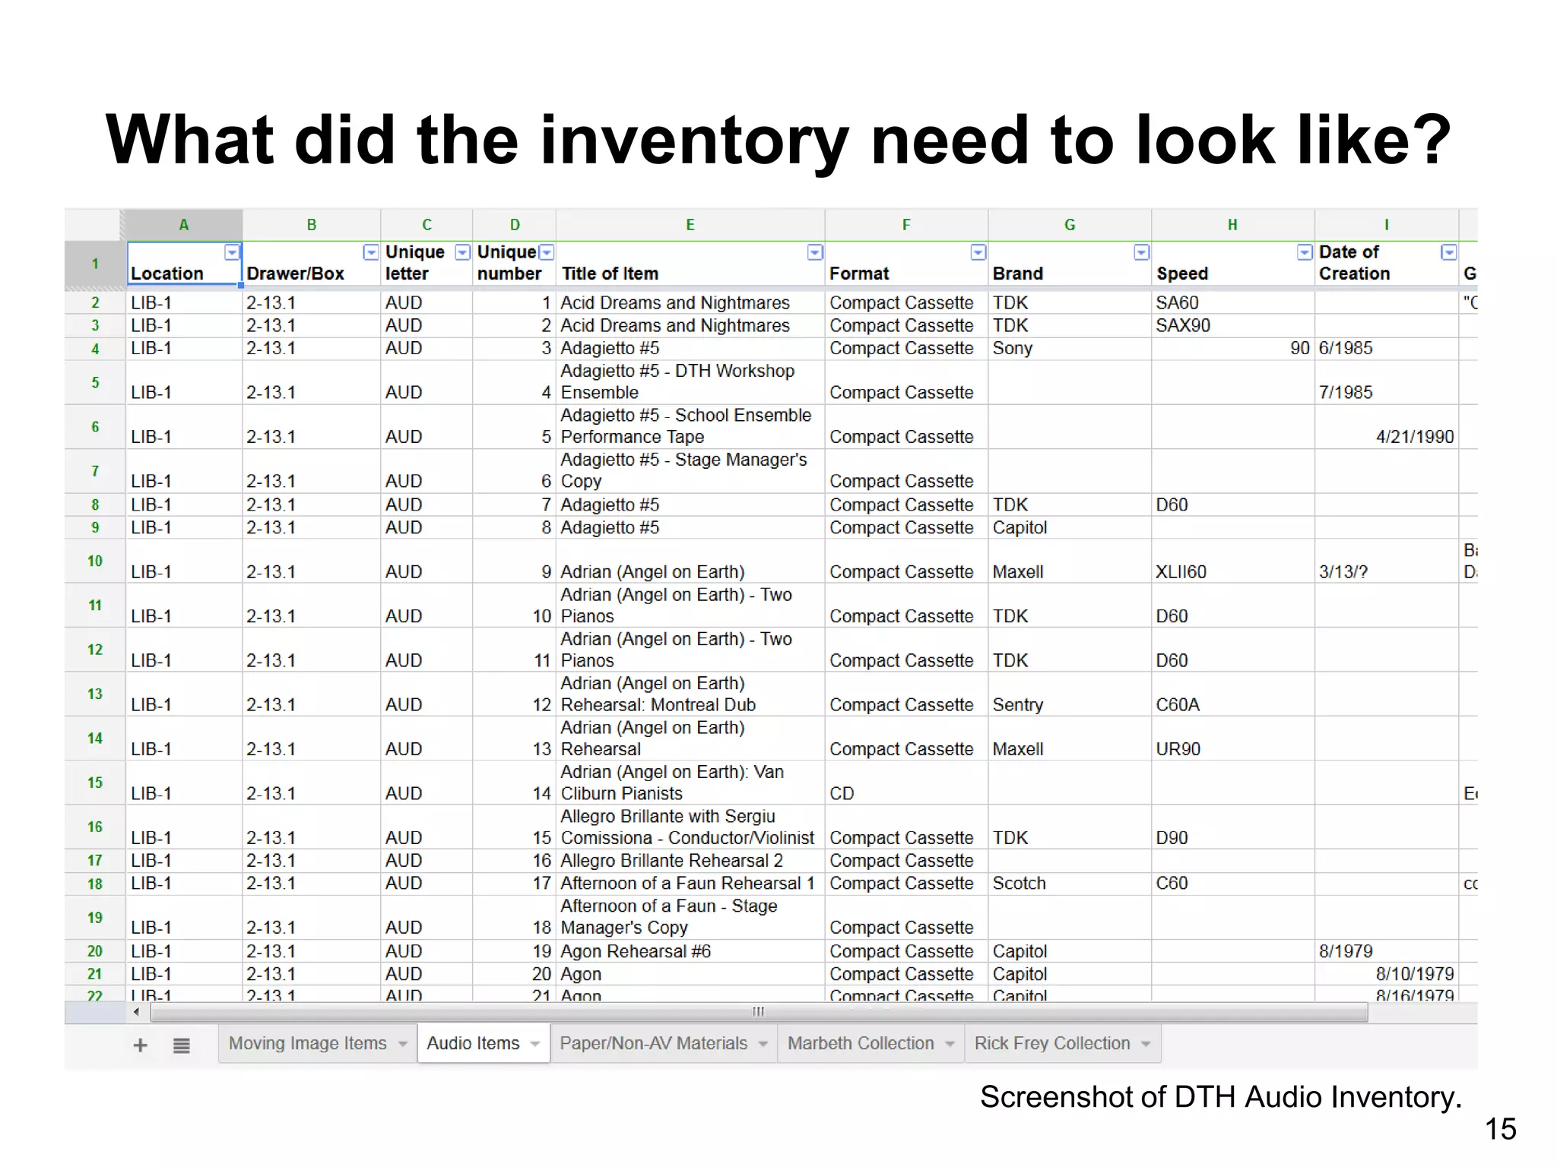Open Audio Items tab menu arrow
Screen dimensions: 1557x1167
[535, 1045]
